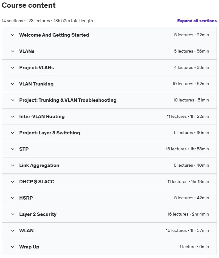
Task: Open the Layer 2 Security section title
Action: [x=38, y=214]
